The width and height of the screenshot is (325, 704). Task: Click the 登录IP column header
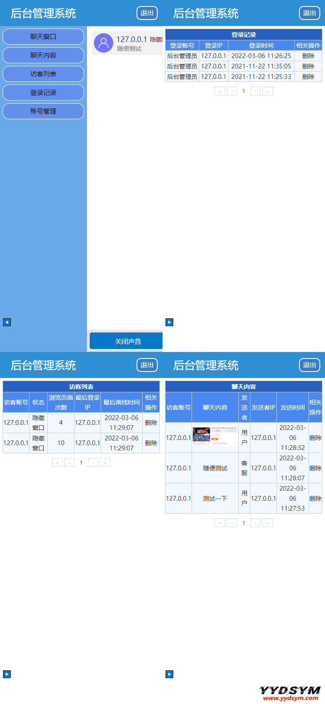coord(214,46)
